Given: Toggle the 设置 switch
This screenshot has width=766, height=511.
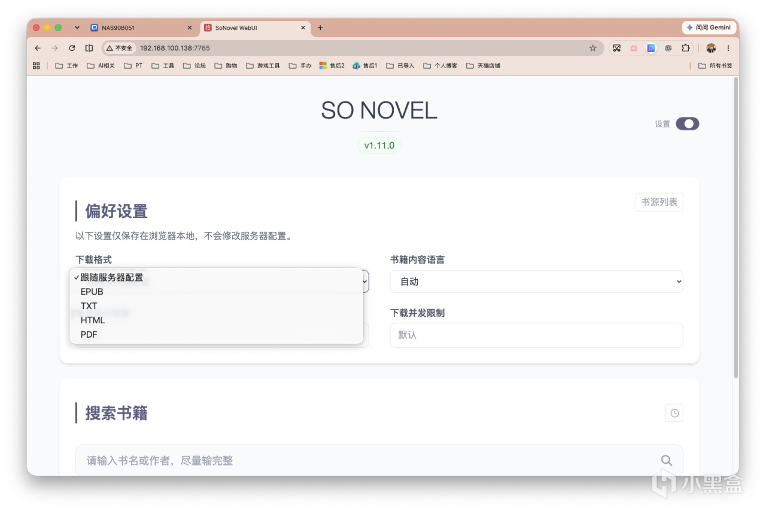Looking at the screenshot, I should point(687,124).
